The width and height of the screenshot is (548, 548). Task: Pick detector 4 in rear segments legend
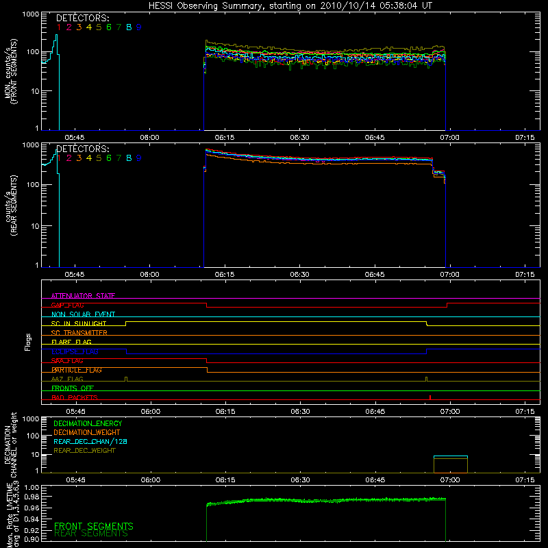point(89,158)
